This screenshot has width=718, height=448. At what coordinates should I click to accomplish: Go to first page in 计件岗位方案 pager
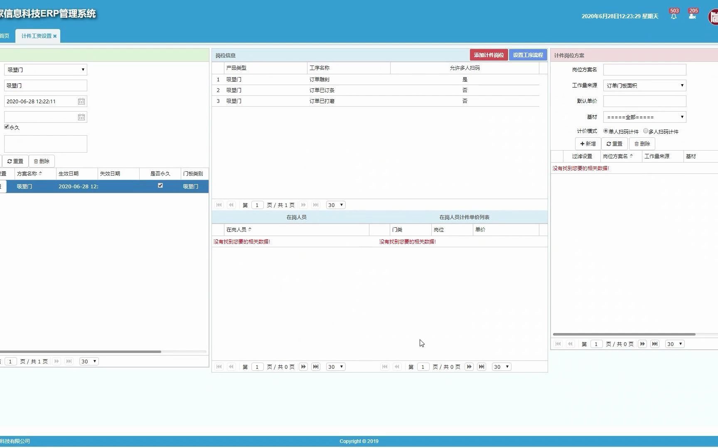click(558, 344)
